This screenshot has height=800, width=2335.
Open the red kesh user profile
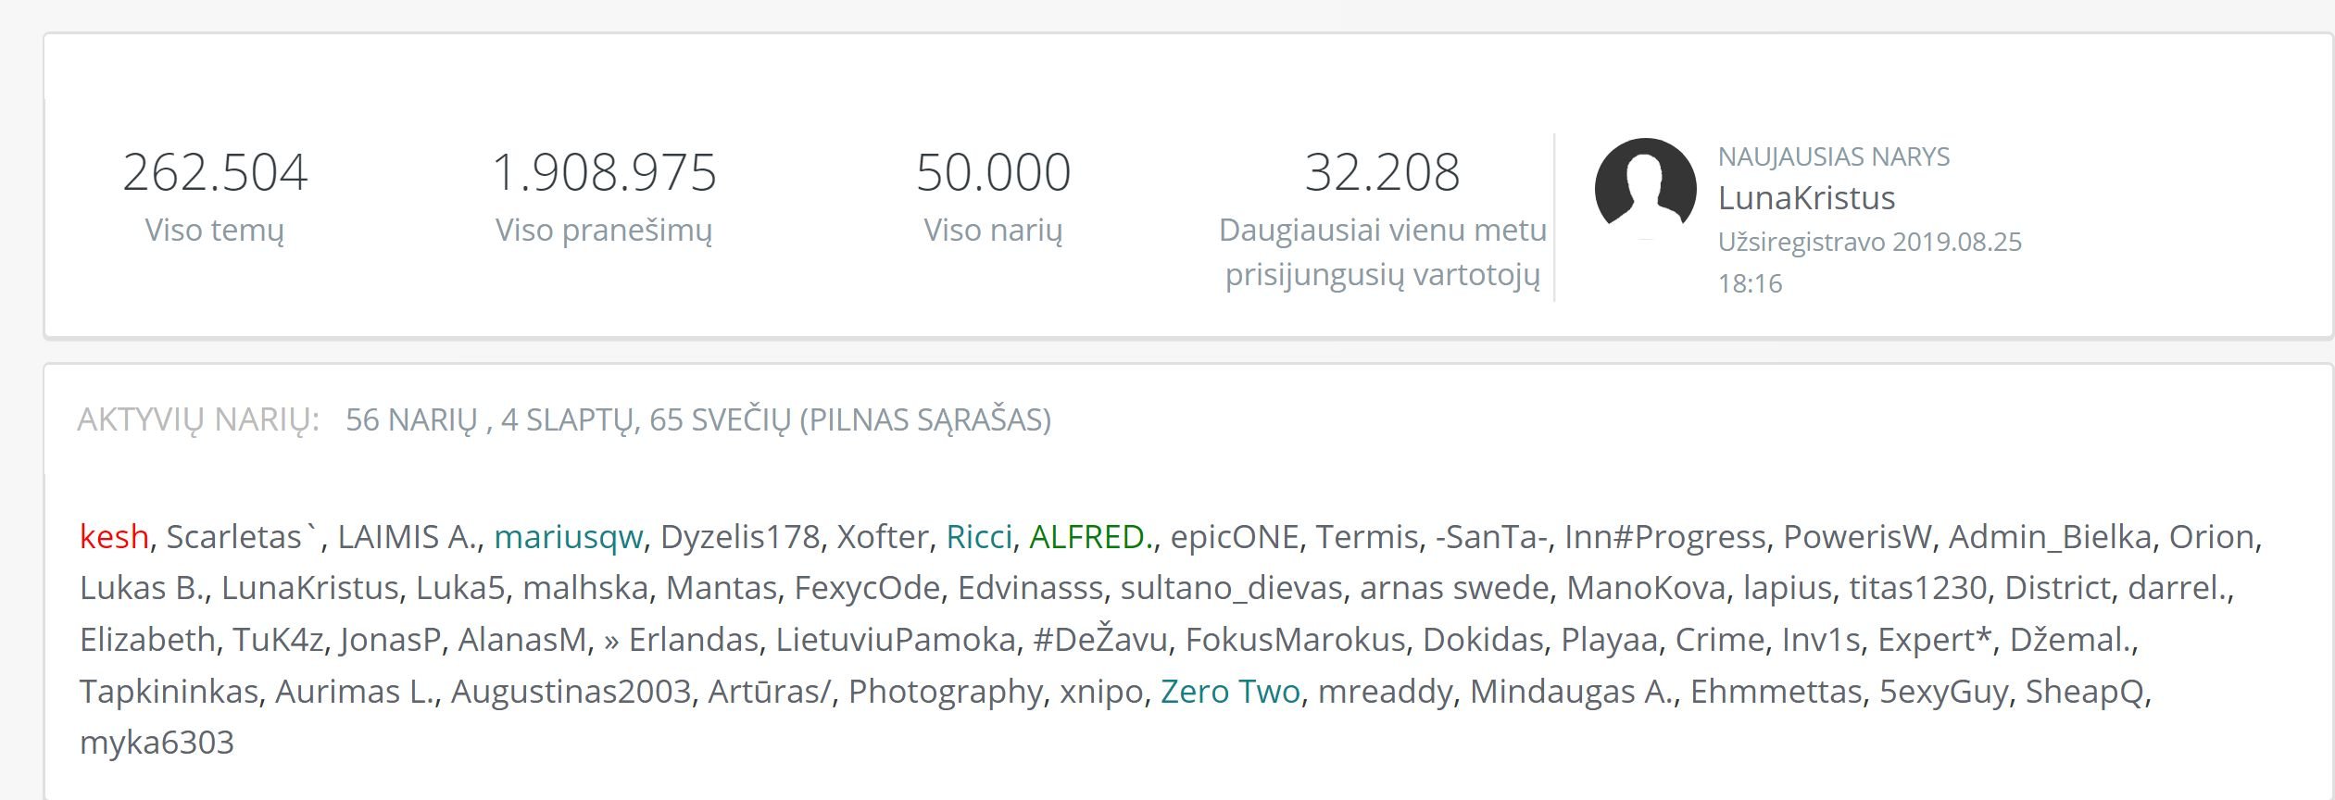[114, 537]
